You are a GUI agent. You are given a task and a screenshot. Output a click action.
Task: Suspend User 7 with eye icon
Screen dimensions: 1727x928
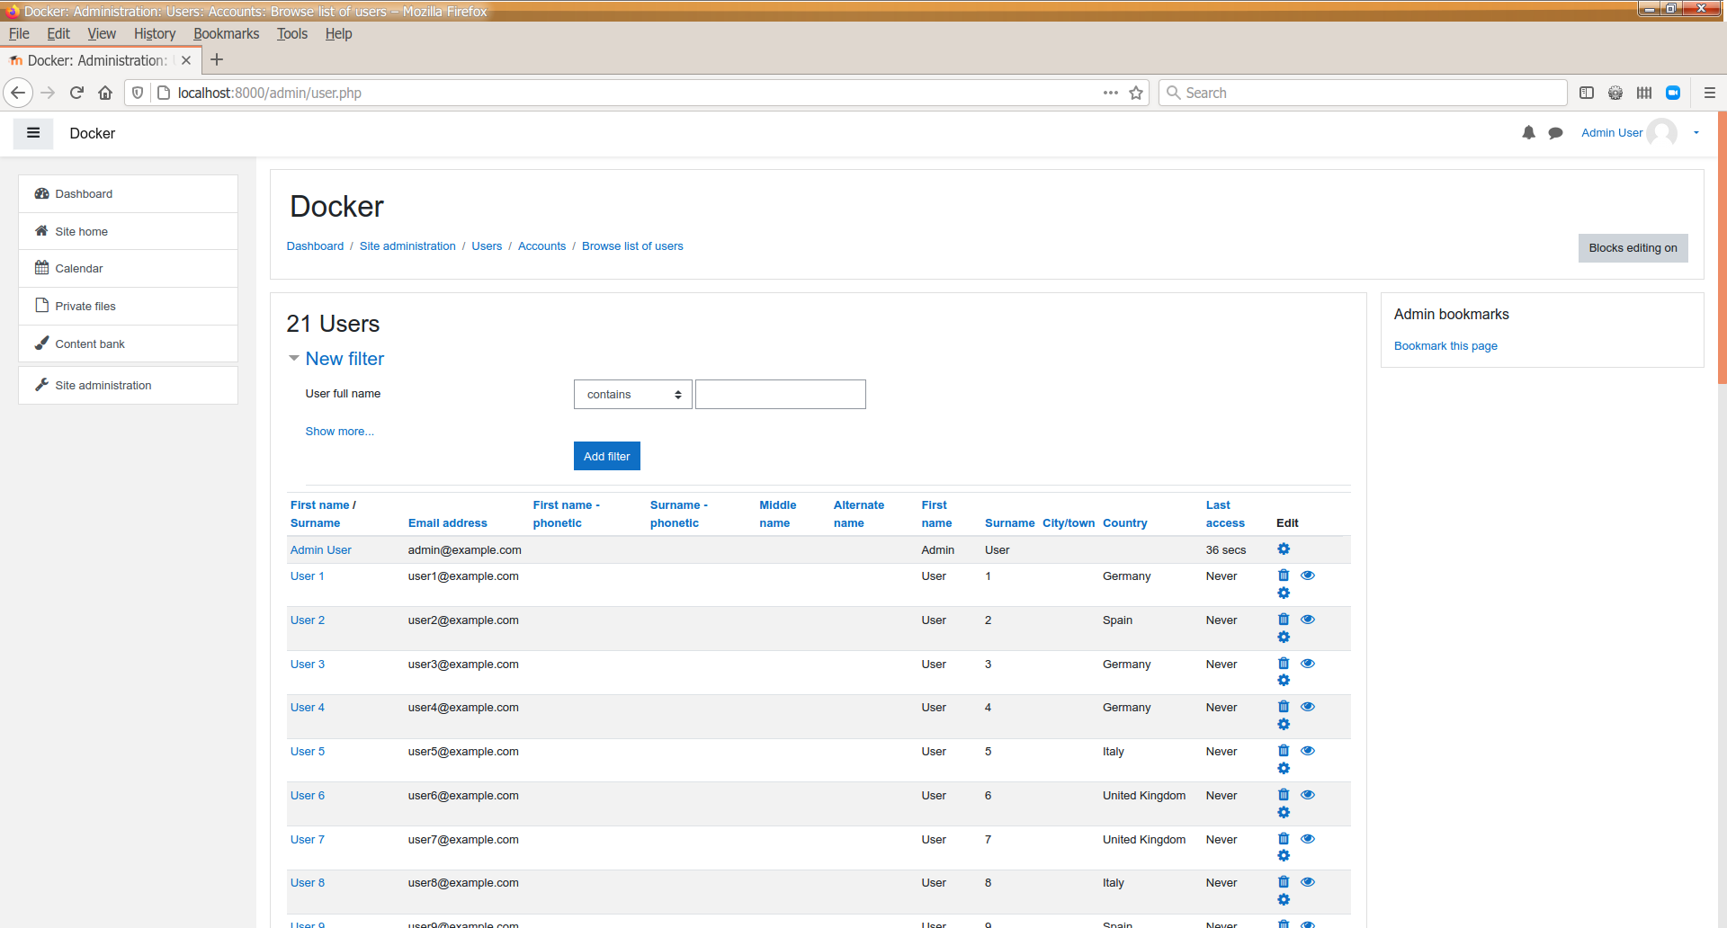(1308, 839)
